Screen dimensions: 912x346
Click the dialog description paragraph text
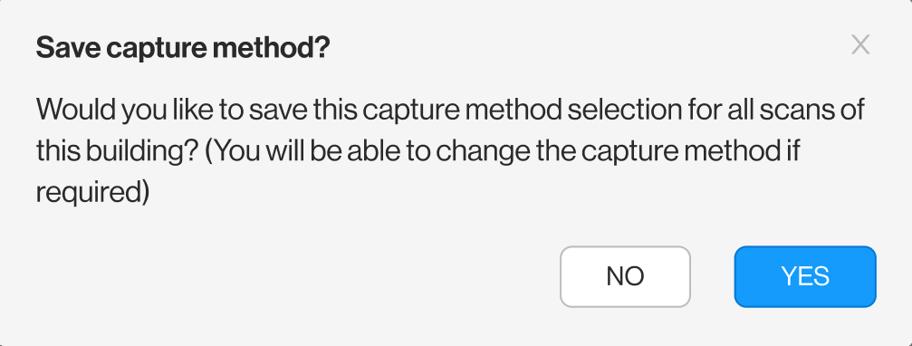[x=450, y=150]
